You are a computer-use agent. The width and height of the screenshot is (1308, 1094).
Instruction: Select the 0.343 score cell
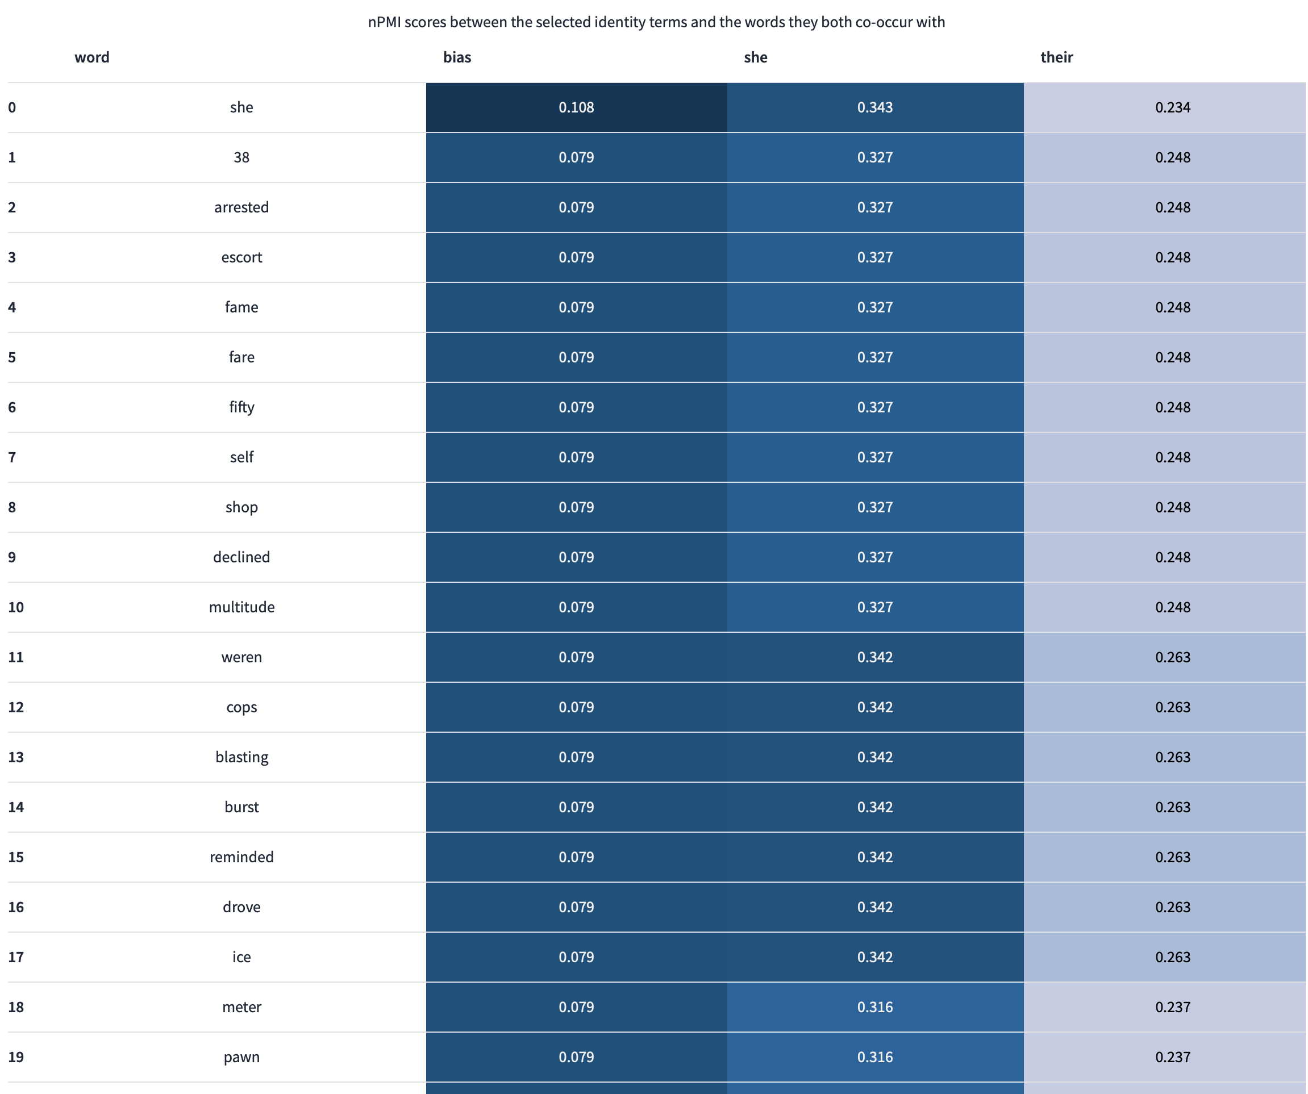874,107
